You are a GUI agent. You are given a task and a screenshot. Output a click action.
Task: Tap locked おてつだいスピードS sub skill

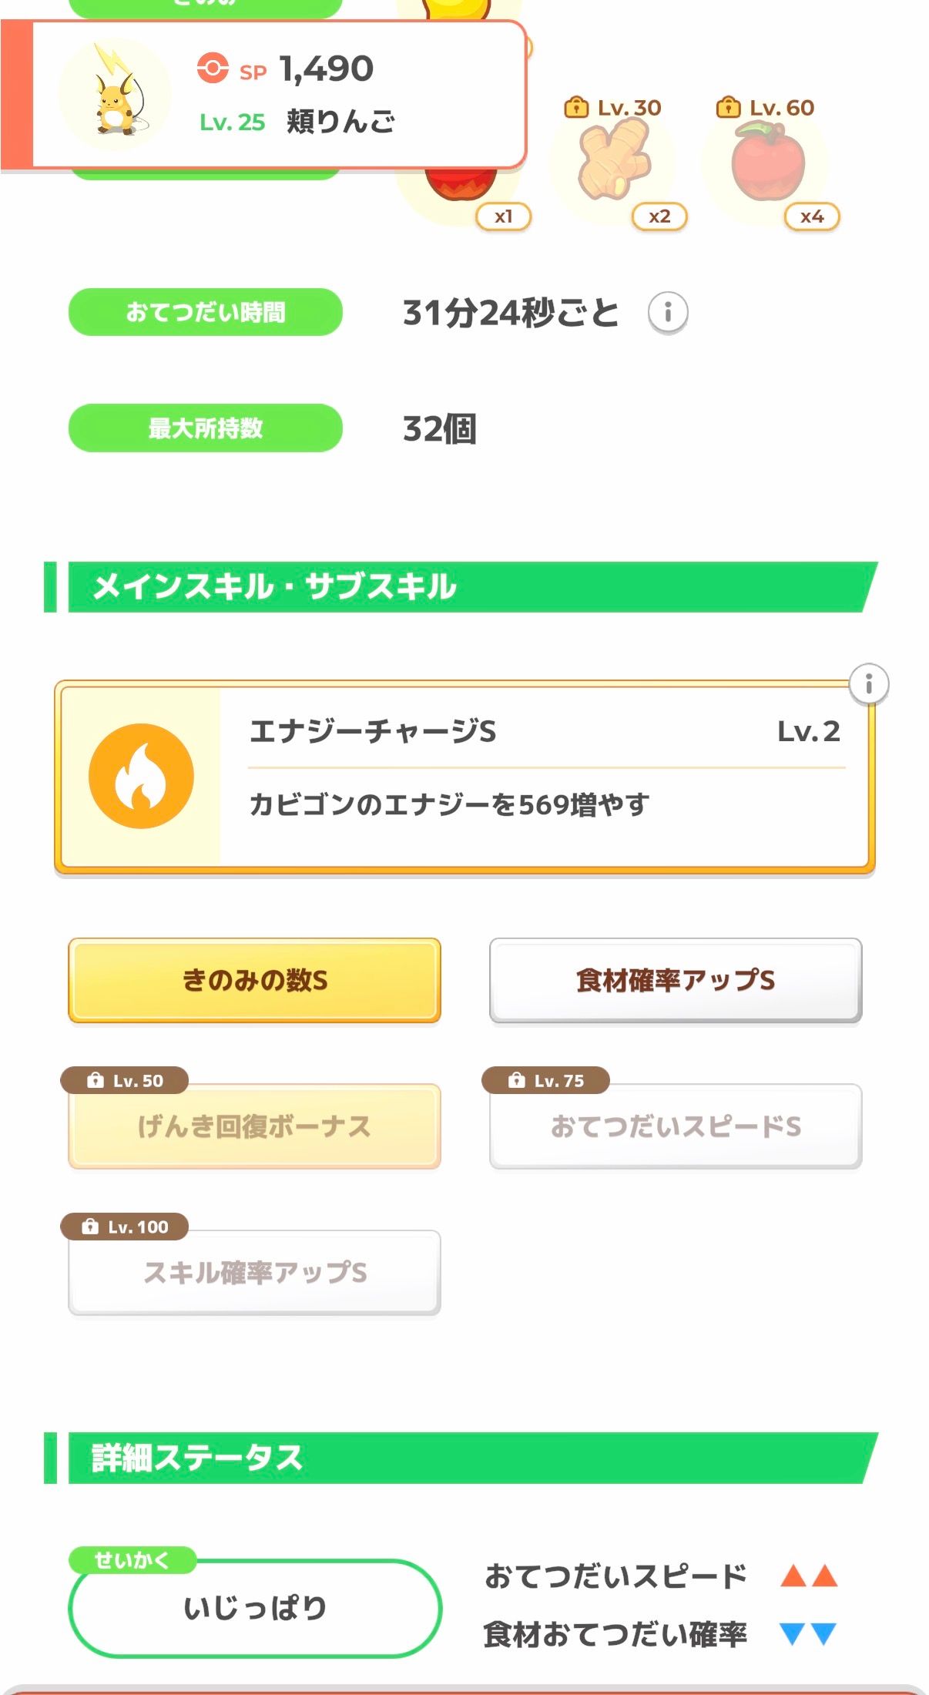point(675,1126)
